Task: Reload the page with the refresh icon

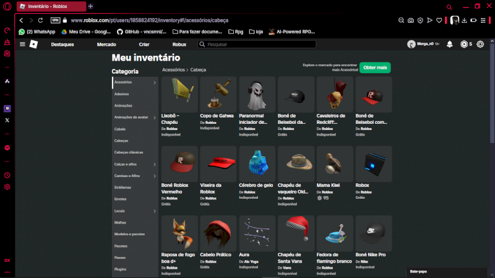Action: pyautogui.click(x=40, y=20)
